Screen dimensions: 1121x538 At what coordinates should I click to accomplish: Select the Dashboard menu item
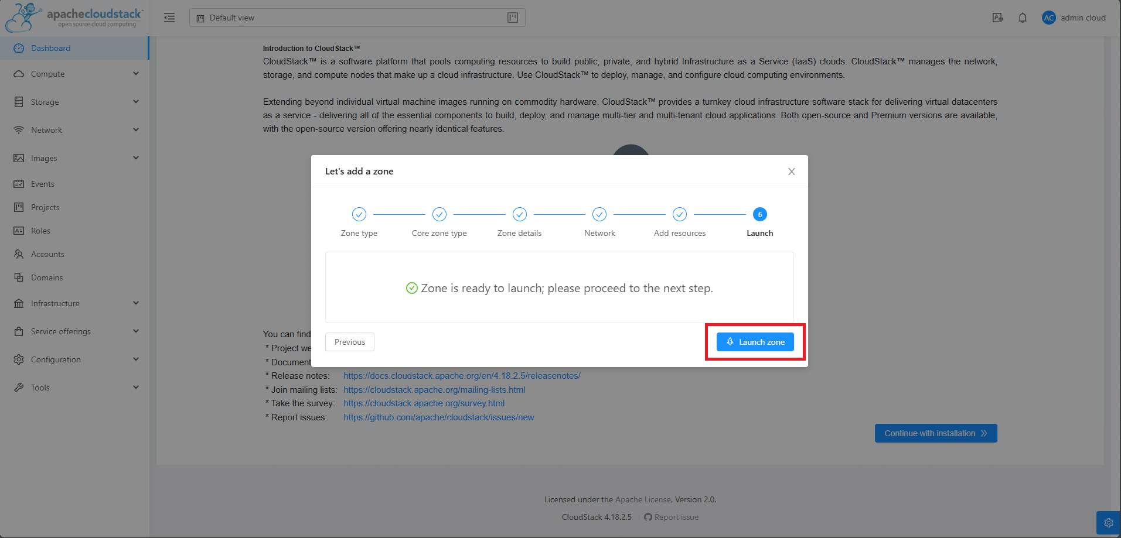(x=74, y=48)
